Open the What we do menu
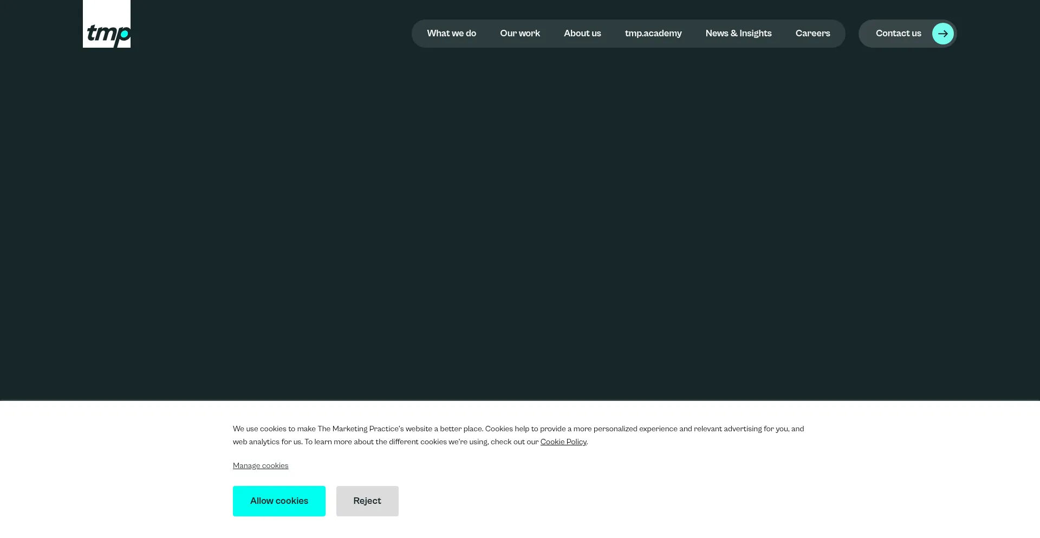1040x538 pixels. pyautogui.click(x=451, y=33)
